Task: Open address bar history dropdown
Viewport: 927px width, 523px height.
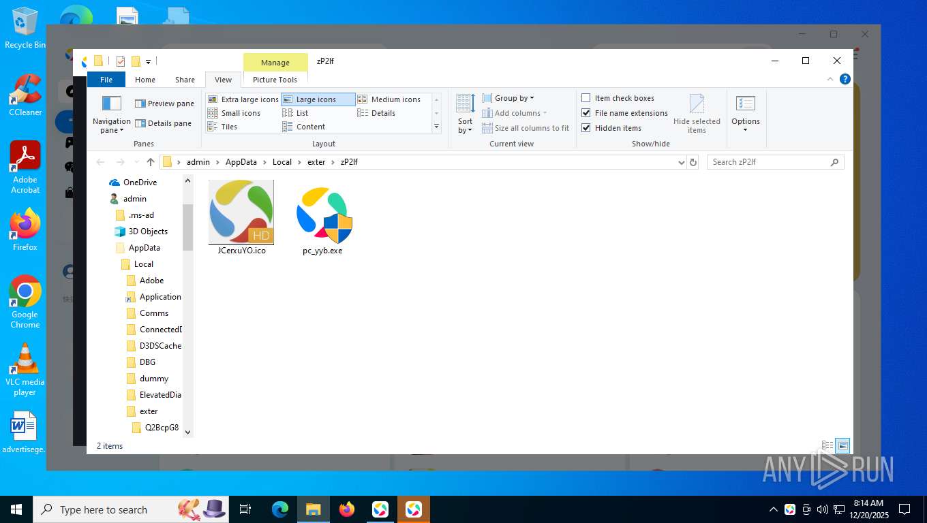Action: (x=681, y=162)
